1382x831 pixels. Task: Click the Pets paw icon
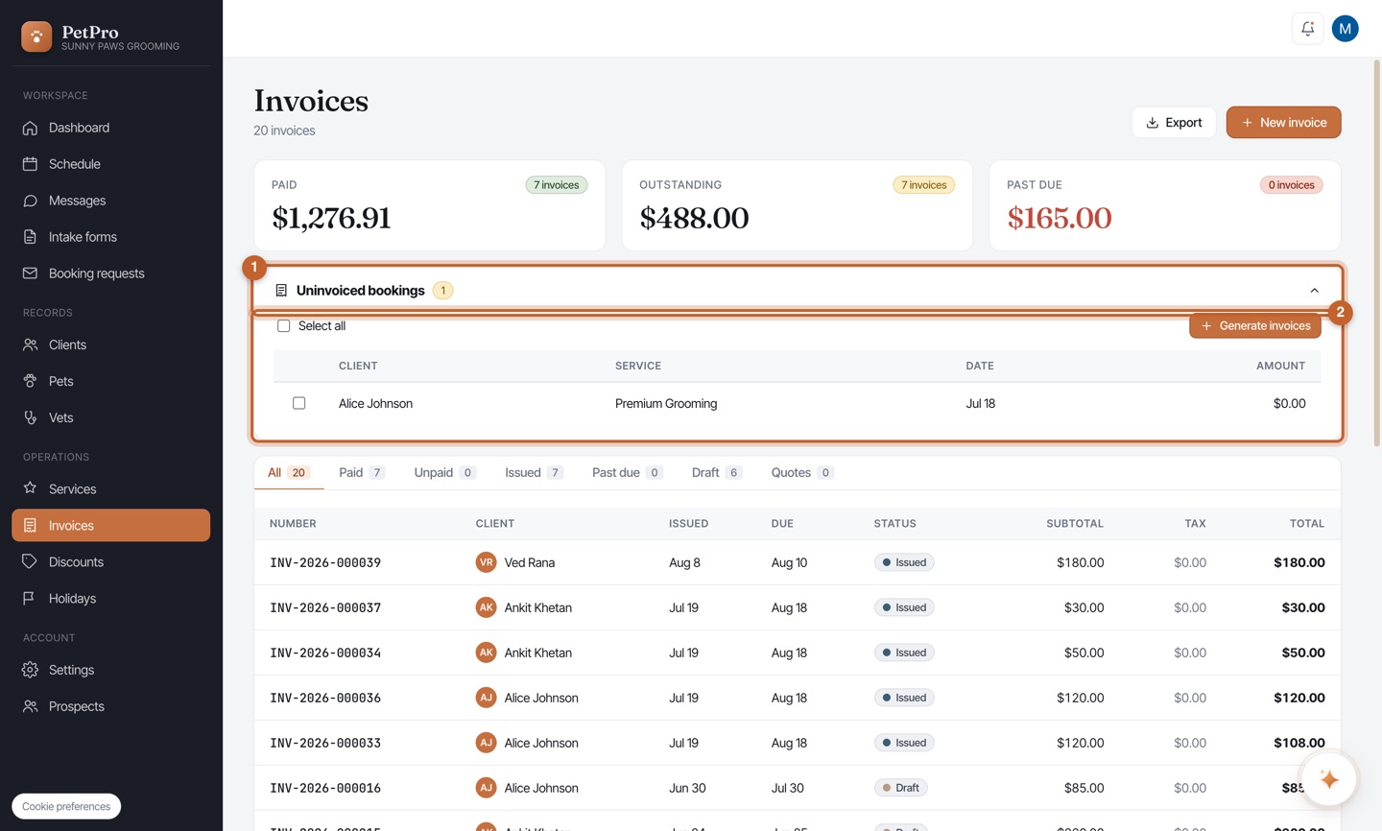30,381
